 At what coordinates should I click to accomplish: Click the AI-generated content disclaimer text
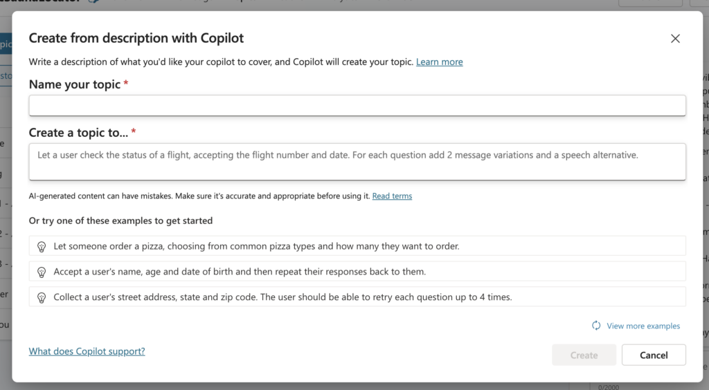[x=199, y=196]
